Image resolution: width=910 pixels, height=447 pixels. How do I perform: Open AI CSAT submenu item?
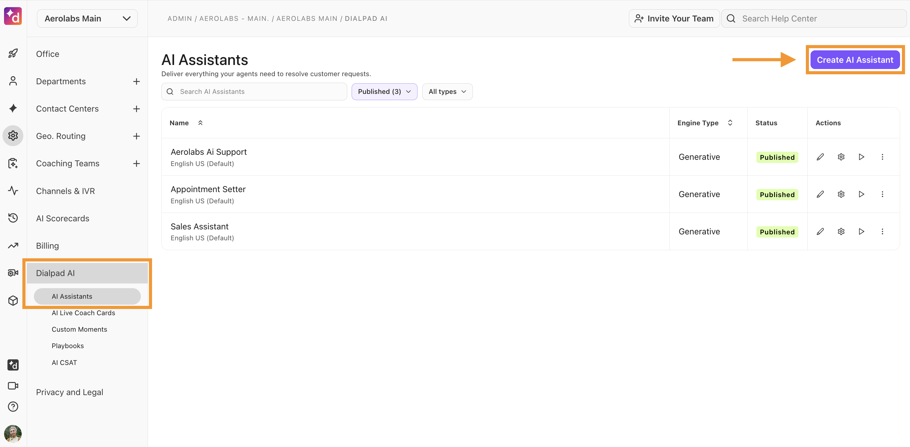(64, 363)
